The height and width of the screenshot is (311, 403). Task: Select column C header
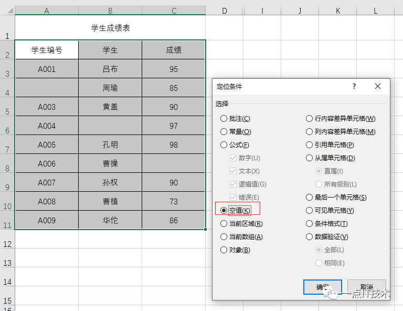[174, 11]
